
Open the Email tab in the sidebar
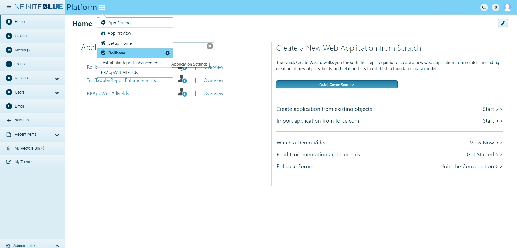pos(32,106)
